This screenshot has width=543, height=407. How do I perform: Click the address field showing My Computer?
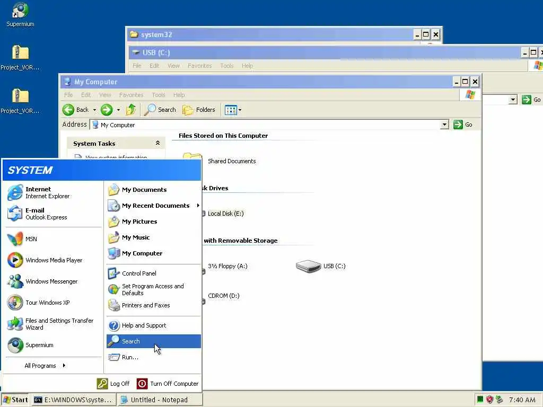[265, 125]
